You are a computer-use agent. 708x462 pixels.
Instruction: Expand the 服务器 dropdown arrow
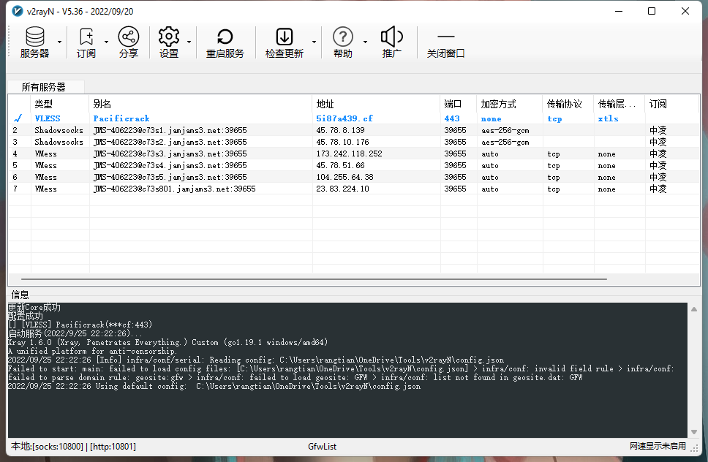click(x=59, y=42)
